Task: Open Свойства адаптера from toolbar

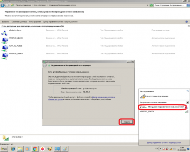Action: [x=19, y=22]
